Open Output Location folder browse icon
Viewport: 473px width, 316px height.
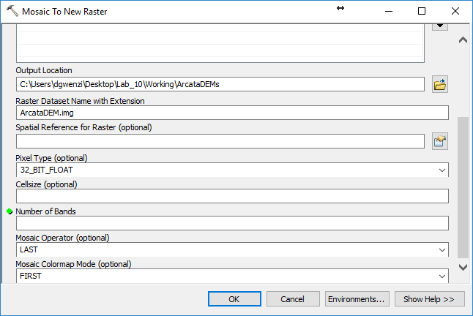pyautogui.click(x=440, y=84)
